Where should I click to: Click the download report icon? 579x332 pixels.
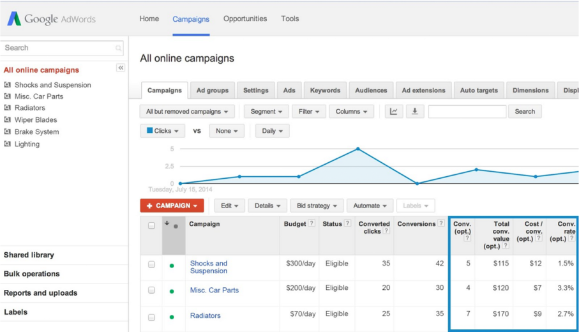pyautogui.click(x=415, y=112)
